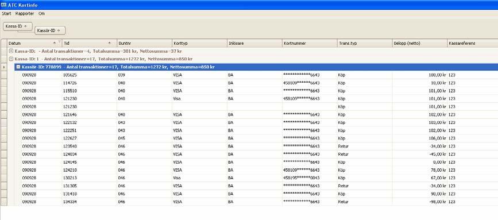Sort by the Datum column header
This screenshot has width=498, height=220.
coord(34,43)
